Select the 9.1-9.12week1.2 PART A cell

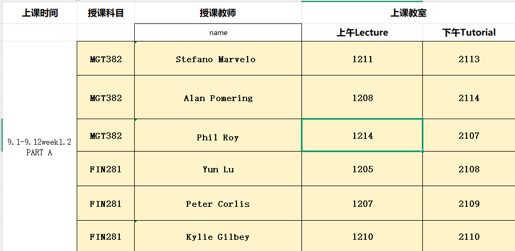[x=39, y=147]
